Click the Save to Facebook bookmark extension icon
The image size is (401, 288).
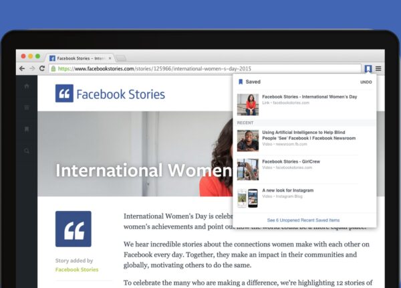[x=368, y=69]
